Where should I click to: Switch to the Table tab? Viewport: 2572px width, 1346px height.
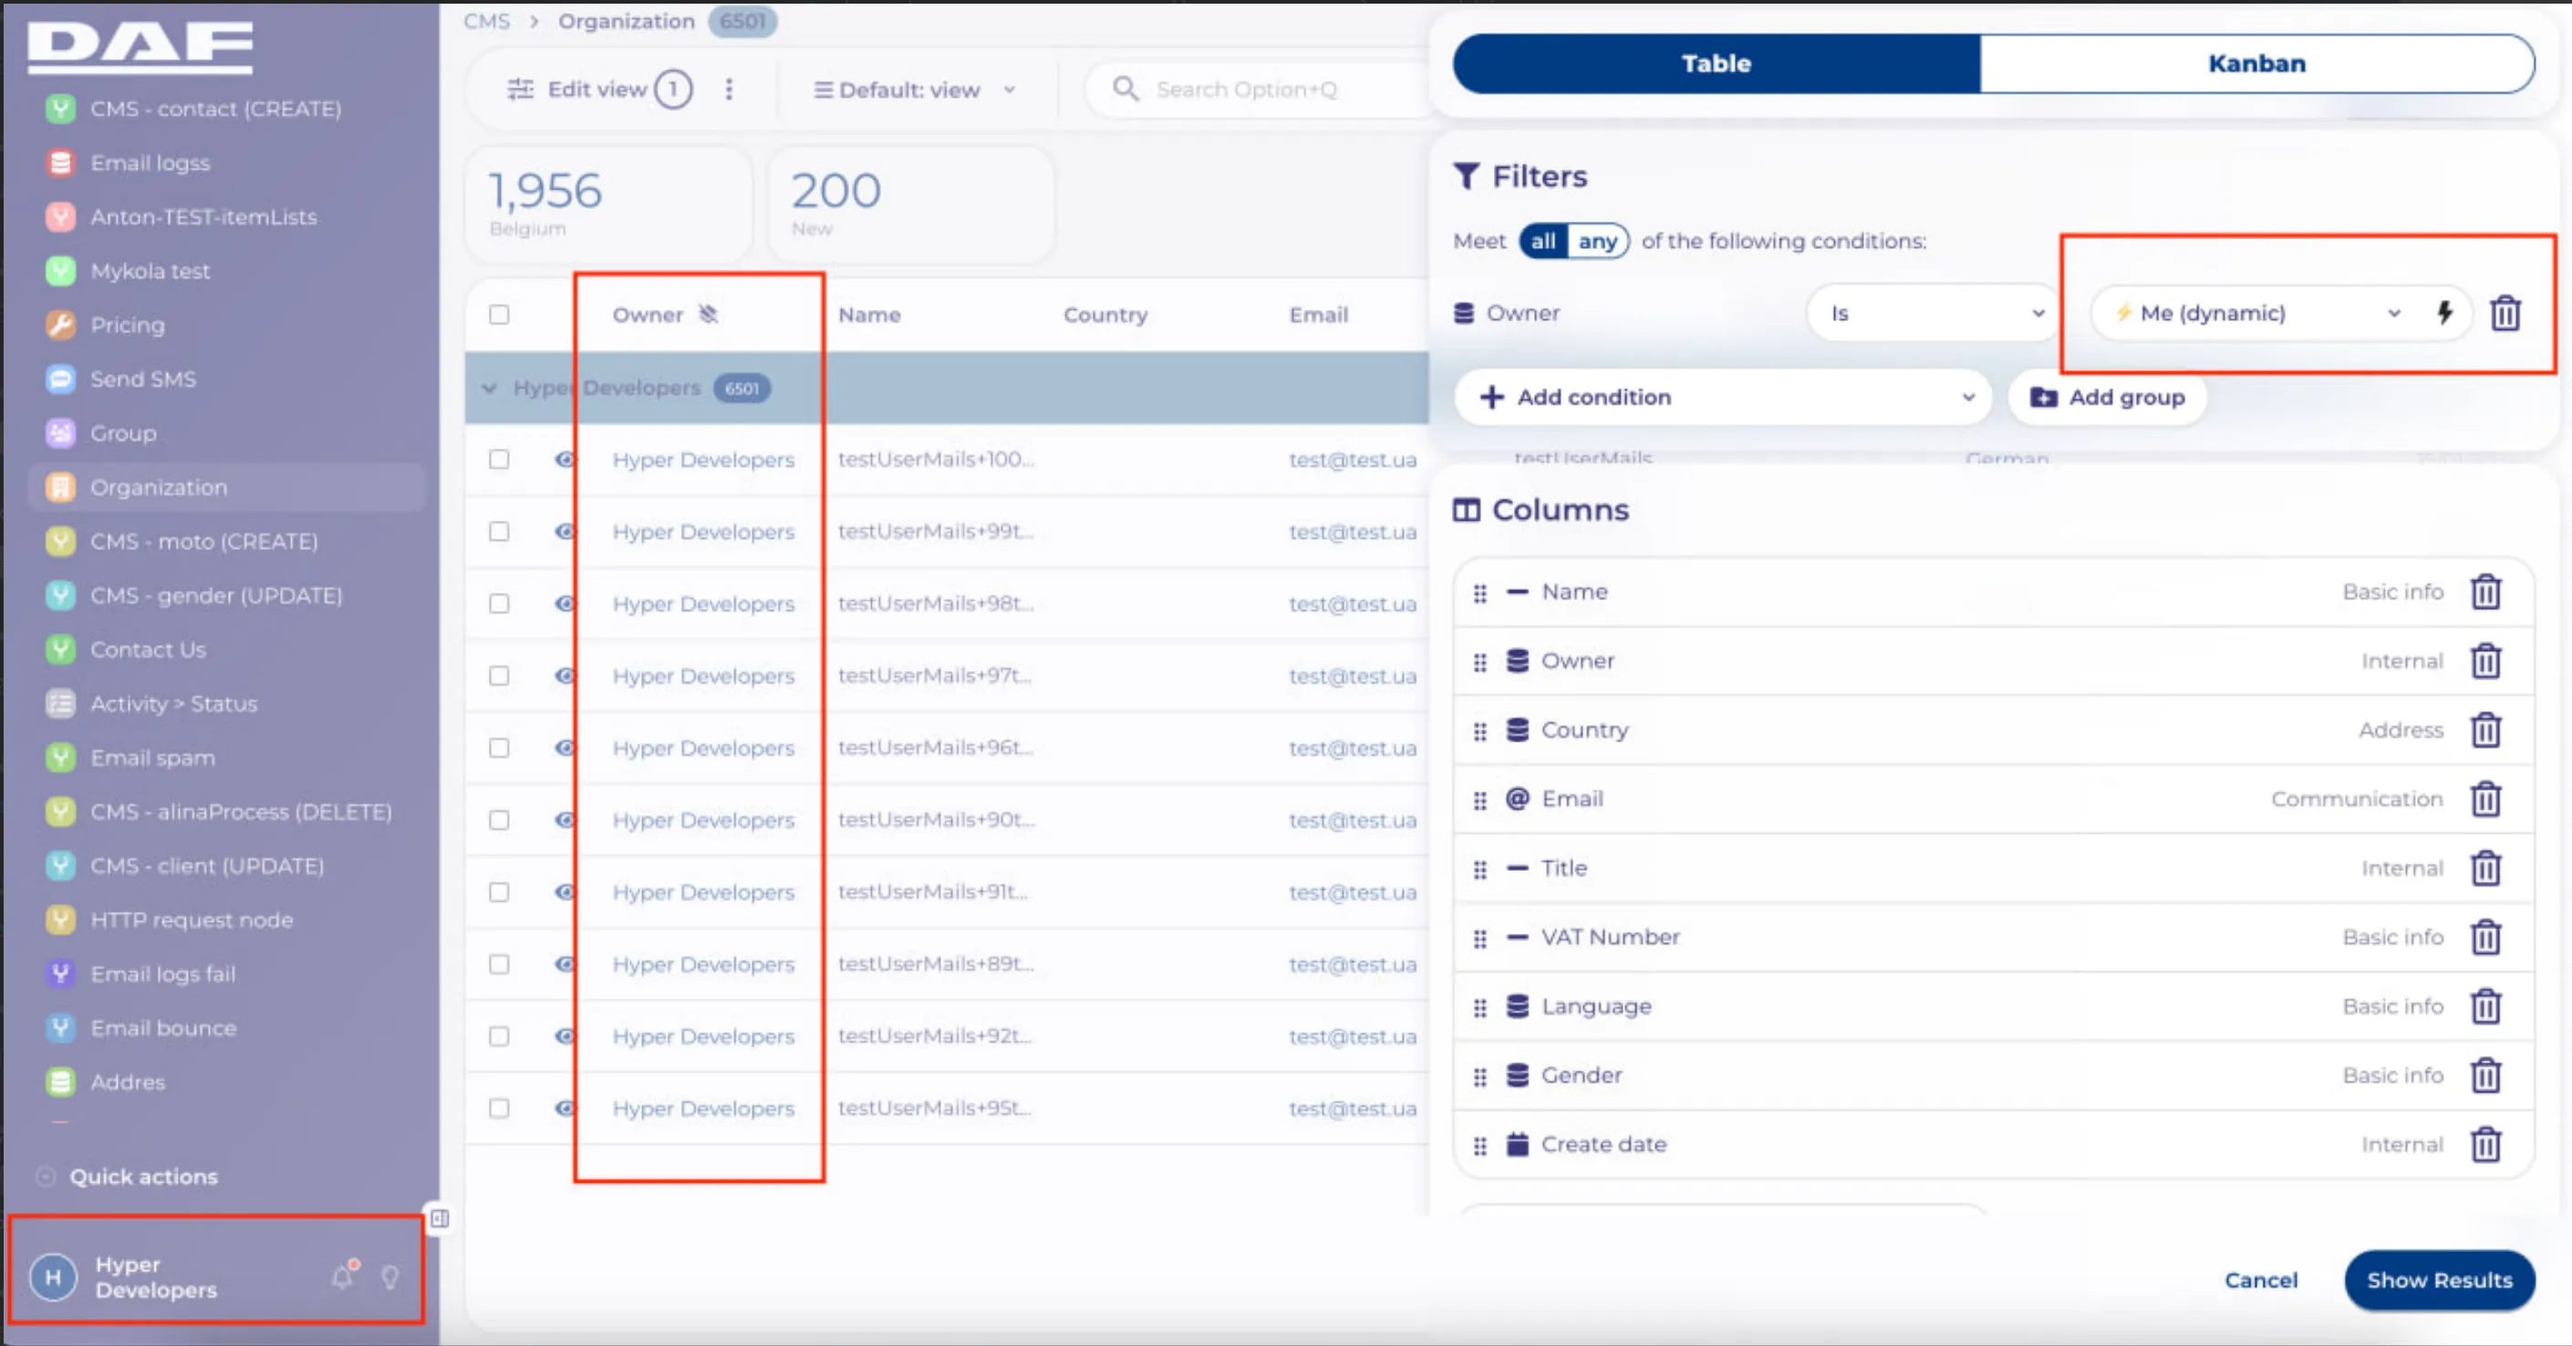tap(1716, 64)
